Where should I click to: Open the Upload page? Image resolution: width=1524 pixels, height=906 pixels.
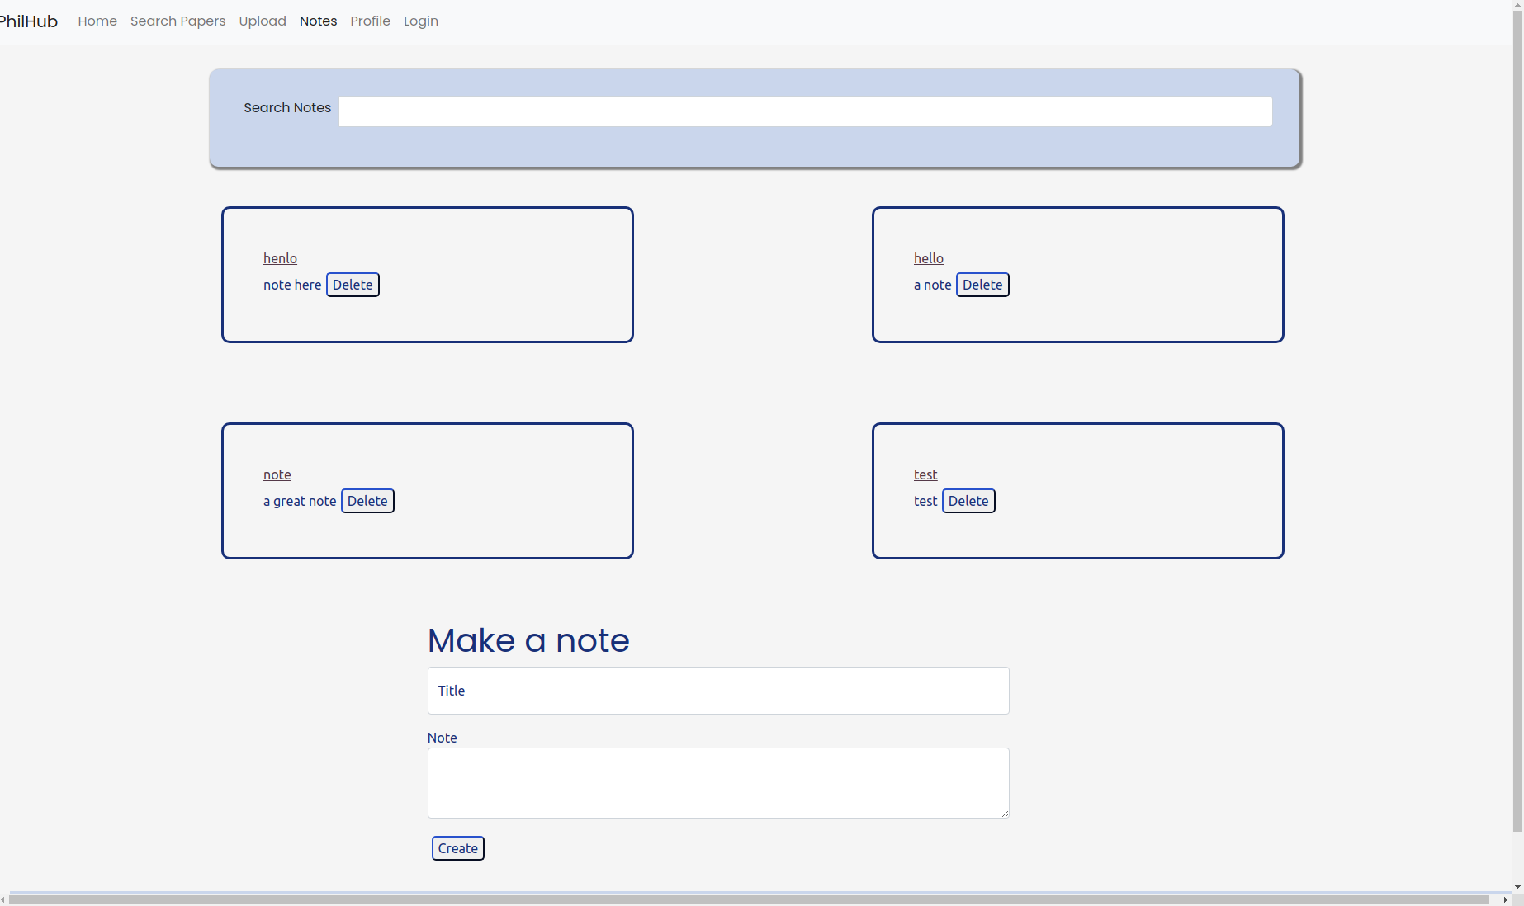[263, 21]
